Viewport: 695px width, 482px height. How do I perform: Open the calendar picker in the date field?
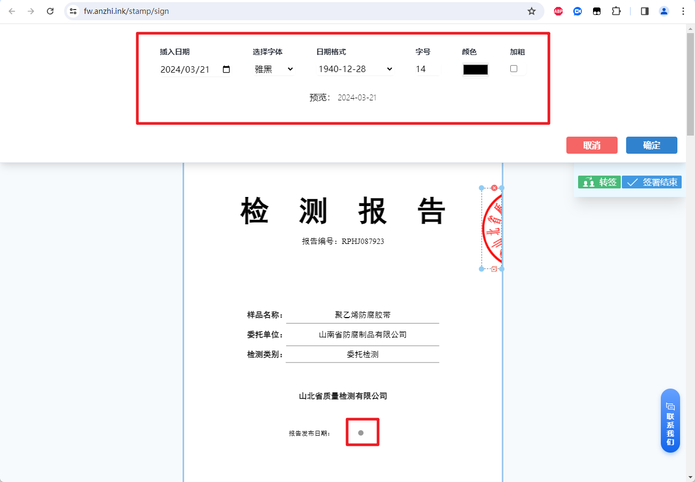[x=226, y=69]
